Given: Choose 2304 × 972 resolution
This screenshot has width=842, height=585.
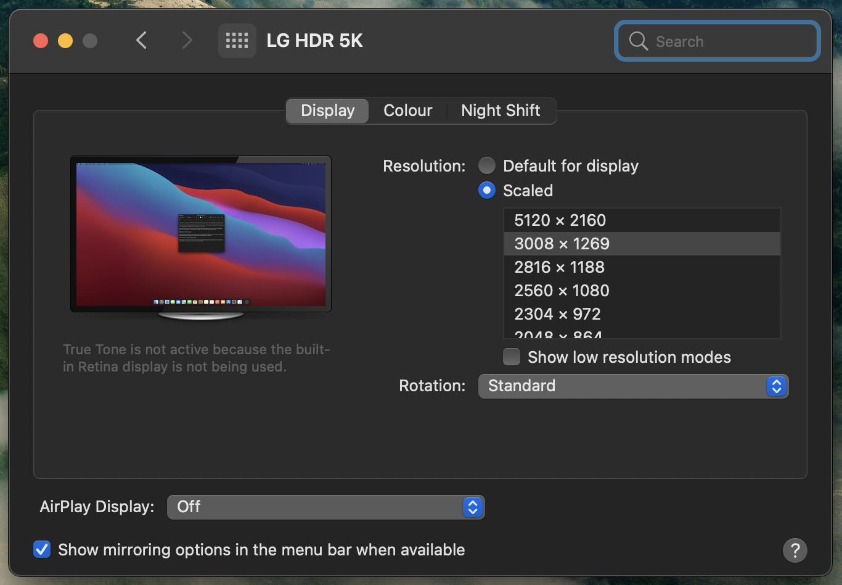Looking at the screenshot, I should click(642, 314).
